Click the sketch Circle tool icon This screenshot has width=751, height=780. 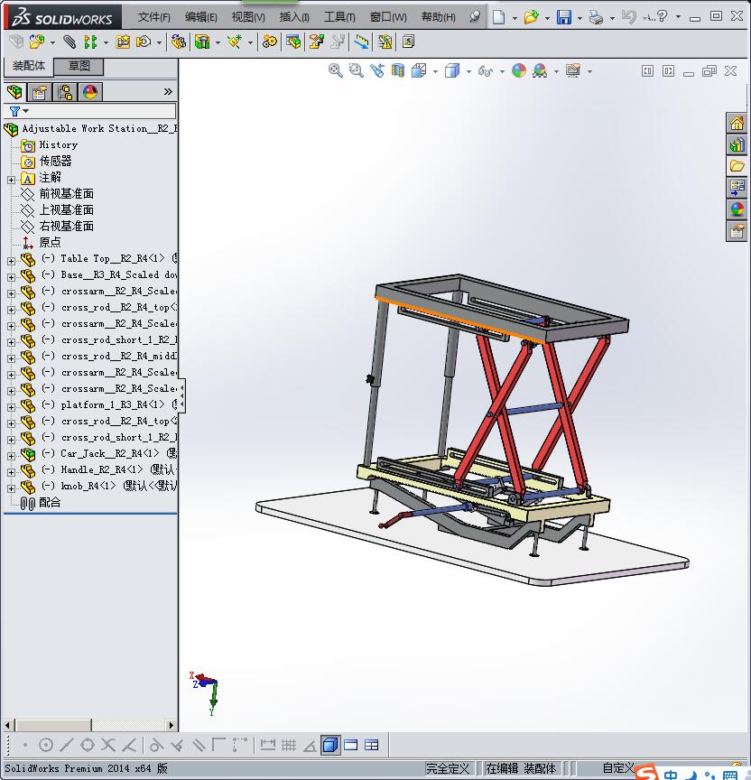(x=46, y=745)
